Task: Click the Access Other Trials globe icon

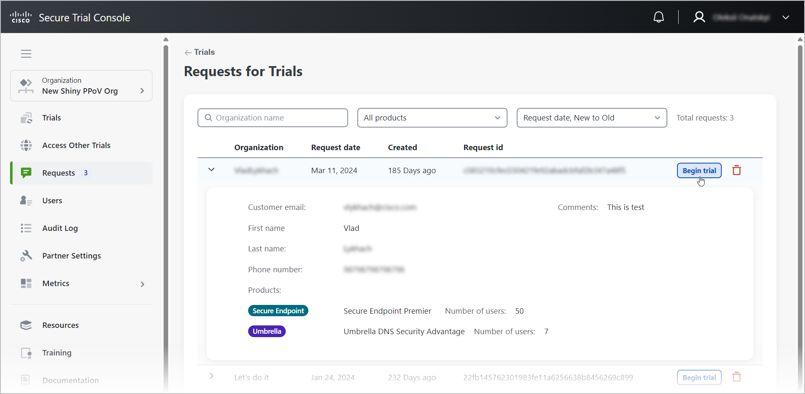Action: pos(26,146)
